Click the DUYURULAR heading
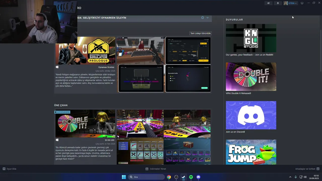The width and height of the screenshot is (322, 181). pos(234,20)
